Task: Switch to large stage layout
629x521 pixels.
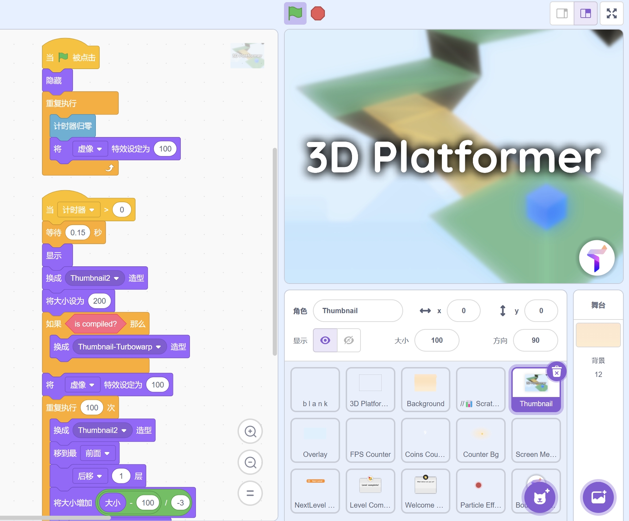Action: pyautogui.click(x=585, y=14)
